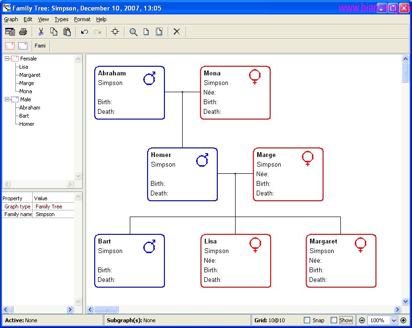Click the Print icon
This screenshot has width=412, height=328.
pos(23,32)
